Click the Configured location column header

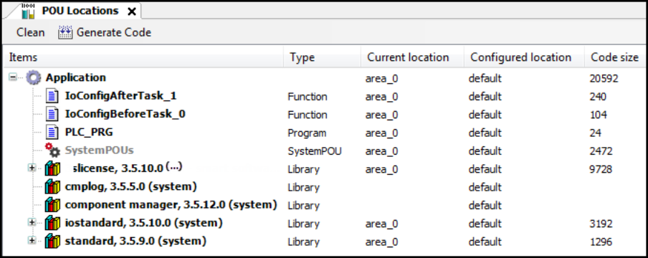[520, 57]
